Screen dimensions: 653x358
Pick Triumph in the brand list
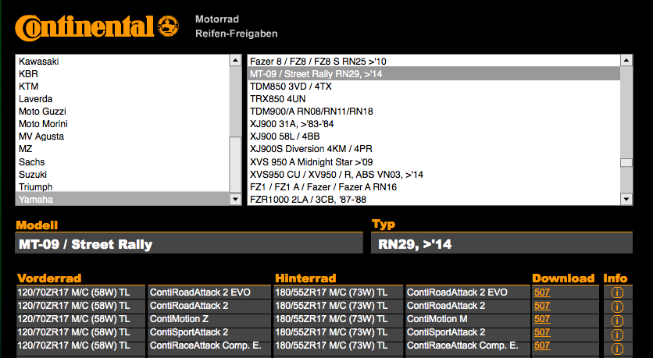coord(36,187)
